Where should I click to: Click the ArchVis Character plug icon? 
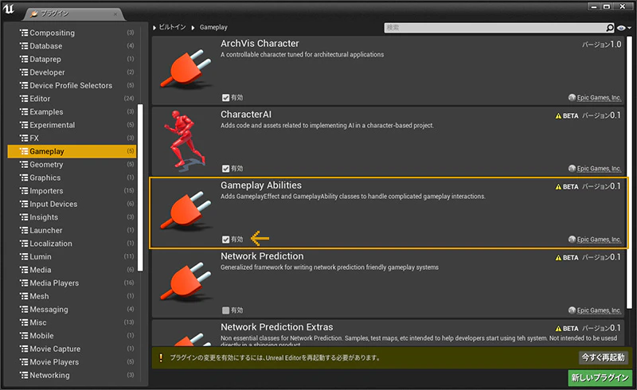click(x=186, y=68)
